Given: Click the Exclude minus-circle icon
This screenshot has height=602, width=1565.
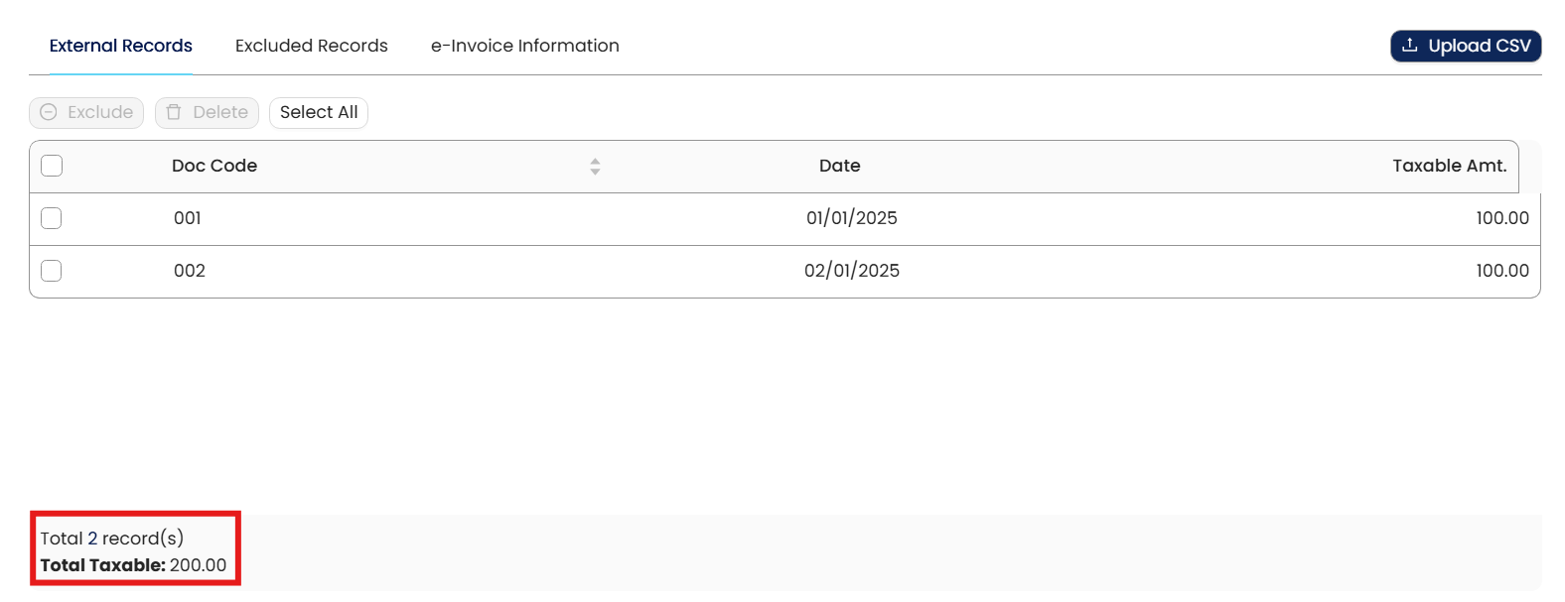Looking at the screenshot, I should (x=49, y=113).
